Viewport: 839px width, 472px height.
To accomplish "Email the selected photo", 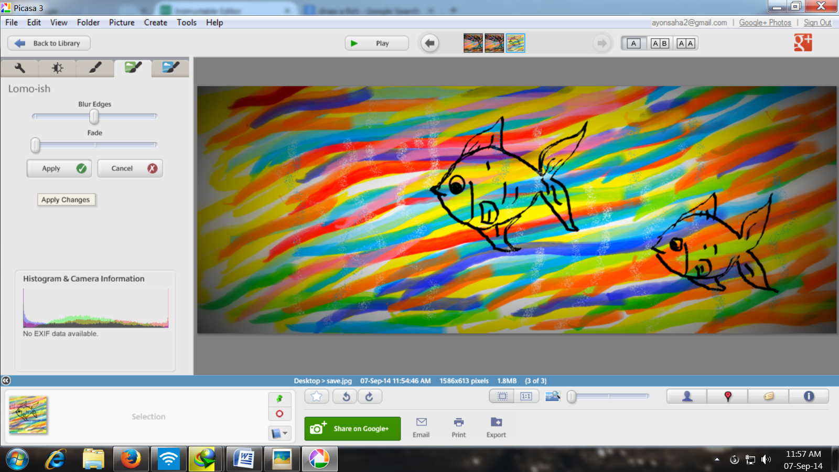I will [421, 427].
